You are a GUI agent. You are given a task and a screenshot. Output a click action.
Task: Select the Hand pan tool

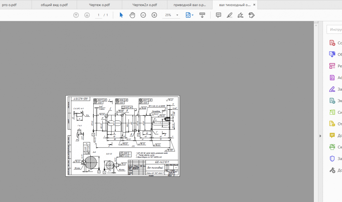tap(132, 15)
